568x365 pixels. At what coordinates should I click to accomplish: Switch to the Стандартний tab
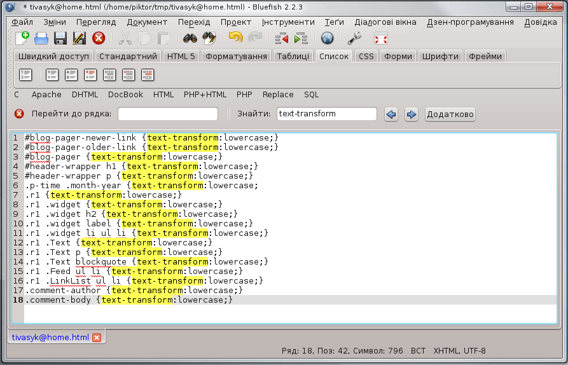pyautogui.click(x=128, y=57)
